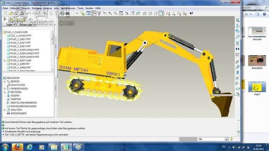This screenshot has height=151, width=269.
Task: Switch to hidden line display icon
Action: tap(150, 13)
